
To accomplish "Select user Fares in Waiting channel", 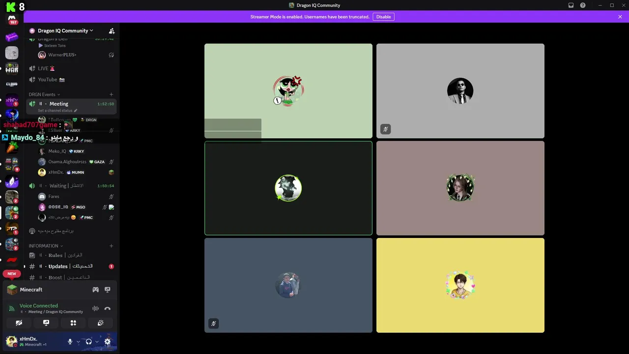I will tap(76, 197).
